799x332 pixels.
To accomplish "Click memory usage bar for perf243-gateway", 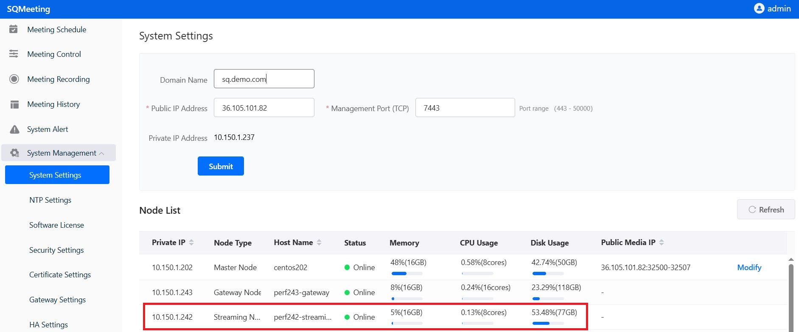I will coord(407,299).
